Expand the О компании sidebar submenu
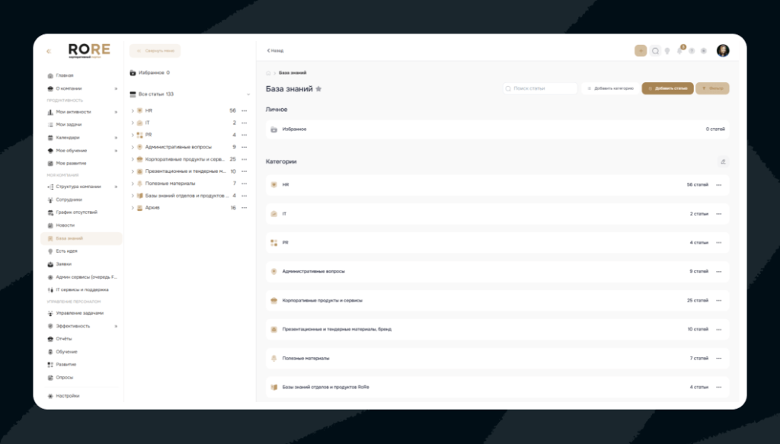 point(116,88)
